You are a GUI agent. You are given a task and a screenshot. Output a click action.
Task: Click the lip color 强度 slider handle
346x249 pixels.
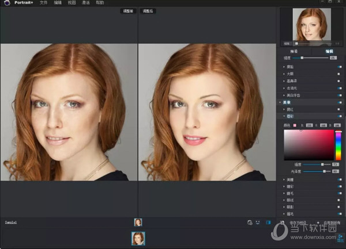322,164
